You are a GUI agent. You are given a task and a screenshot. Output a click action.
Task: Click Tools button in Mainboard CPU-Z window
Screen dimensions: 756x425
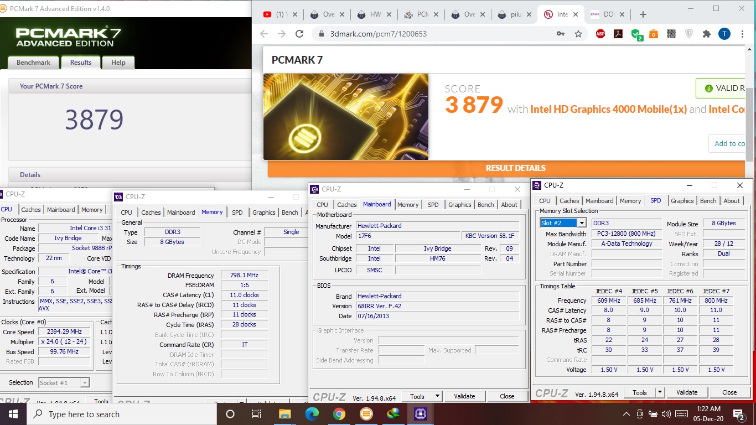417,396
